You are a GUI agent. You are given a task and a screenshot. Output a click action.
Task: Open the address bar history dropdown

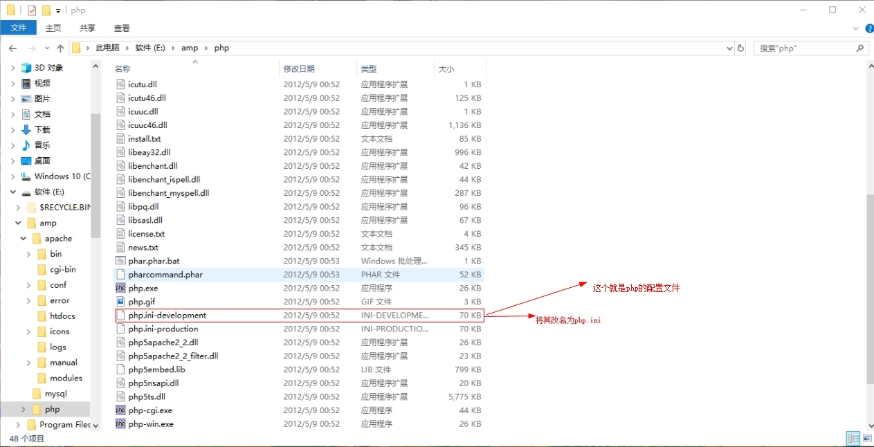tap(729, 48)
